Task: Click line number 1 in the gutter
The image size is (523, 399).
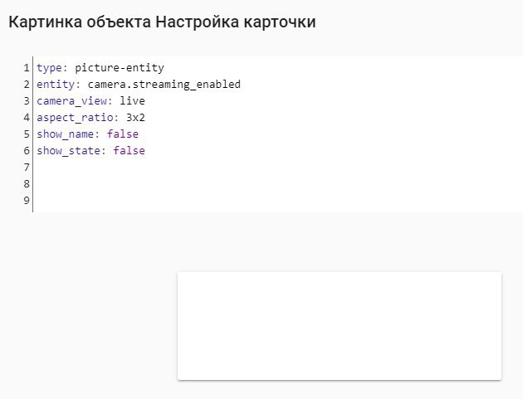Action: pos(27,67)
